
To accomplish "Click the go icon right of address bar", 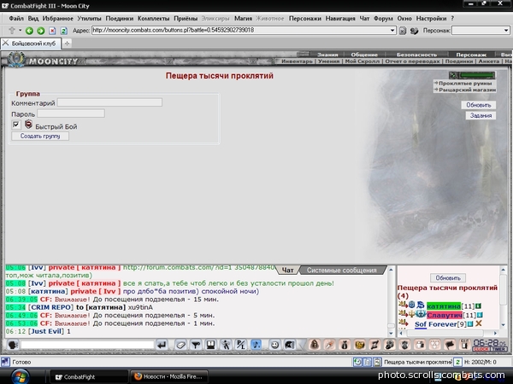I will coord(403,31).
